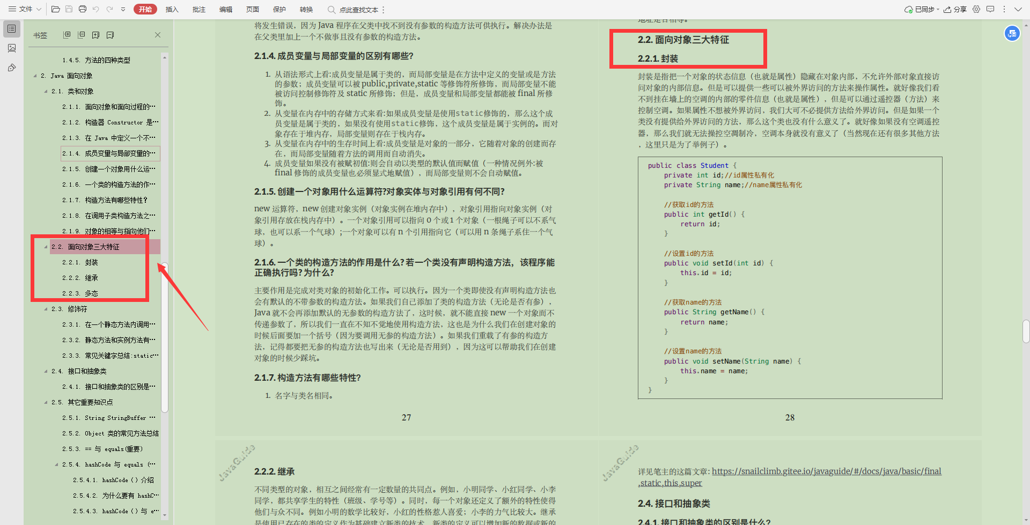Select bookmark '2.2.2. 继承'
This screenshot has width=1030, height=525.
coord(80,278)
